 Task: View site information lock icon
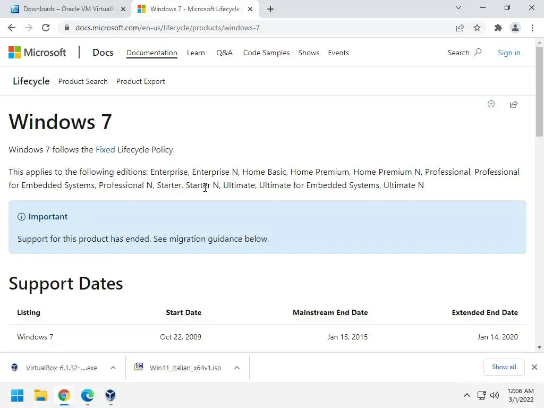[x=67, y=28]
